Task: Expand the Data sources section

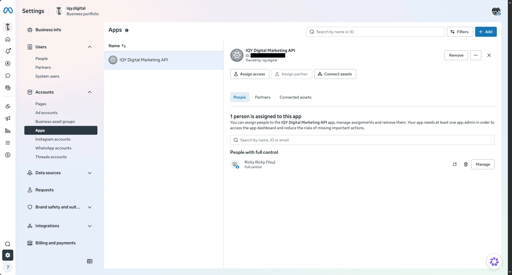Action: point(90,173)
